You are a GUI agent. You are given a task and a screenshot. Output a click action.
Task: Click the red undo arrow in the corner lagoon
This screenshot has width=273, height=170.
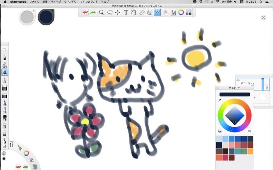click(18, 167)
